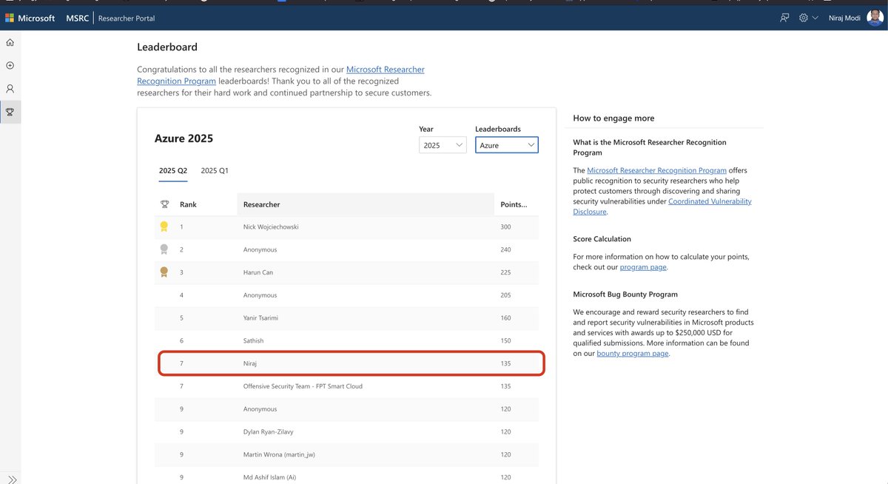The image size is (888, 484).
Task: Open the settings gear in the header
Action: [804, 18]
